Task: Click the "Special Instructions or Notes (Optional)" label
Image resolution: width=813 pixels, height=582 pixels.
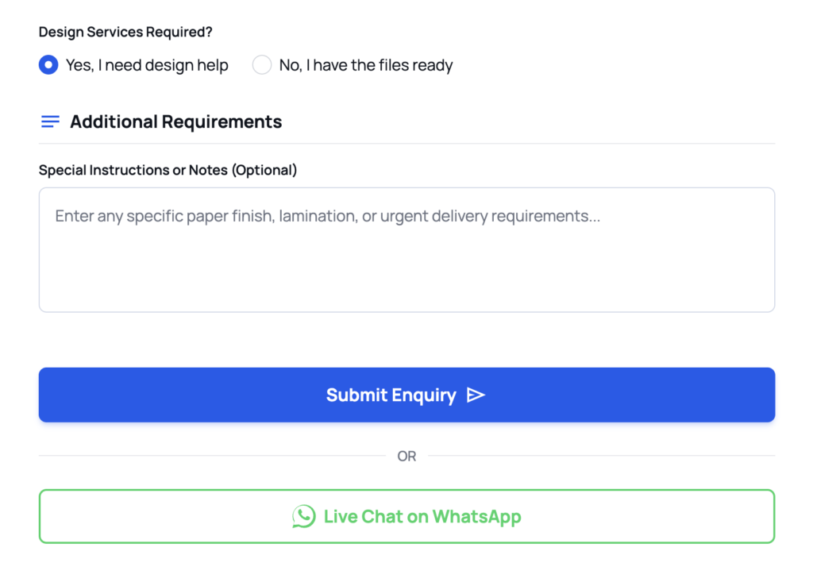Action: point(168,170)
